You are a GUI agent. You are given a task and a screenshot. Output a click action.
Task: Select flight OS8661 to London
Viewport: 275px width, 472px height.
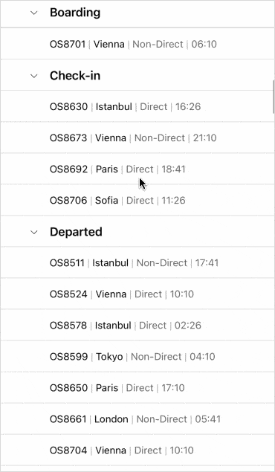(137, 419)
